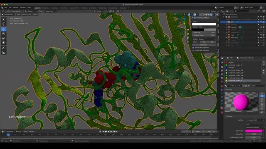
Task: Select the Transform tool in left toolbar
Action: pyautogui.click(x=4, y=43)
